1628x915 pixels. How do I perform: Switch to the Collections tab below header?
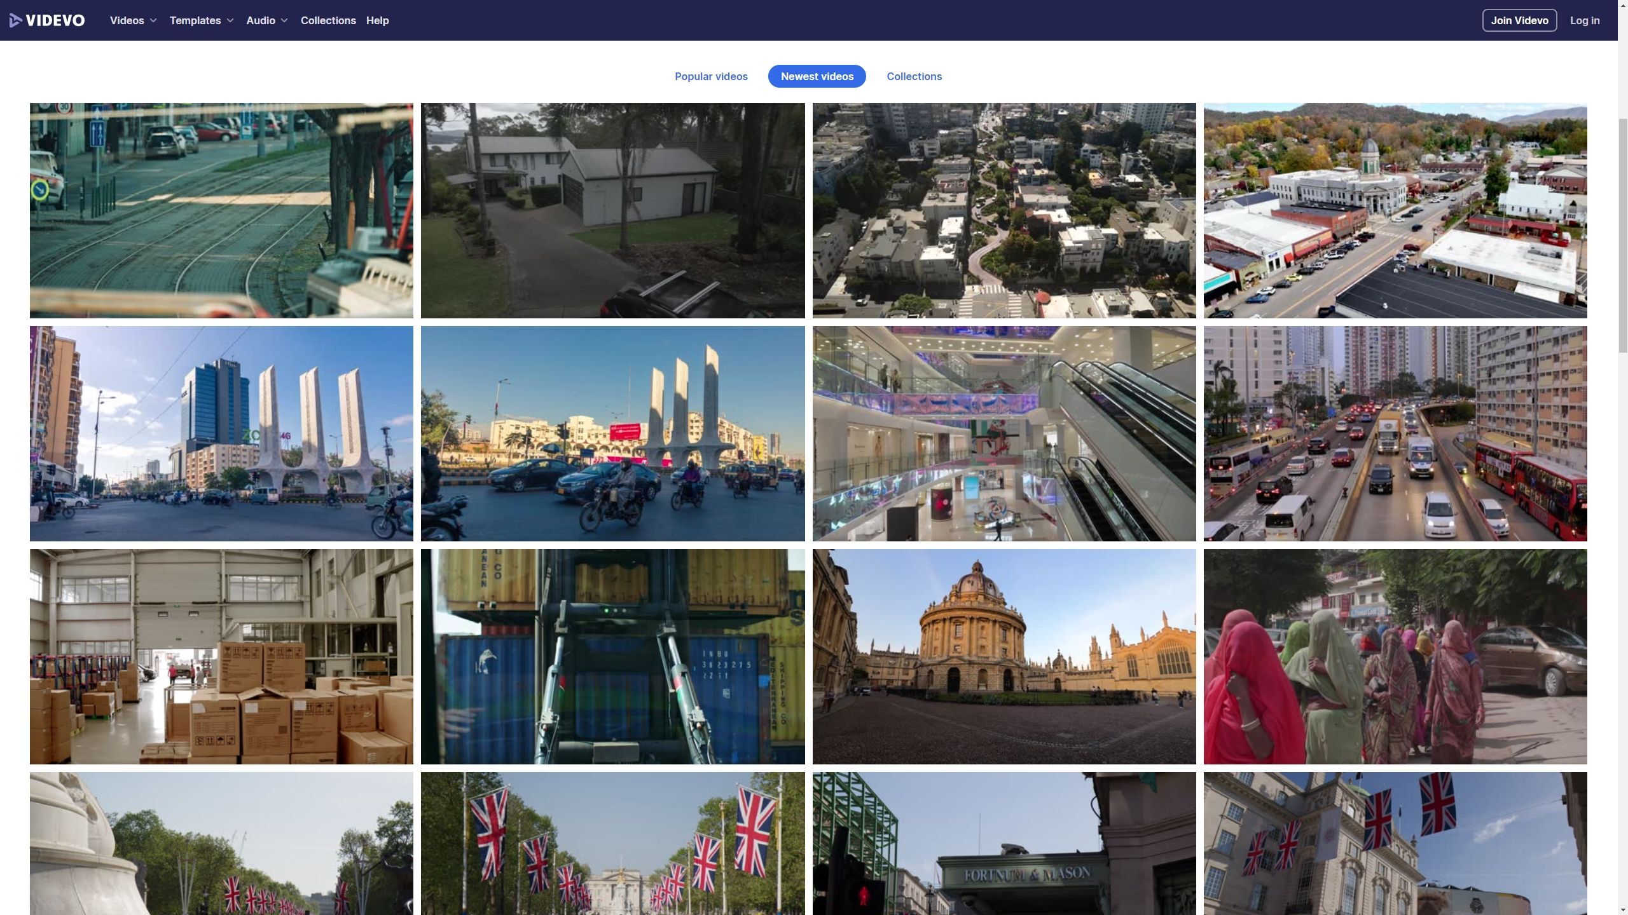coord(914,76)
